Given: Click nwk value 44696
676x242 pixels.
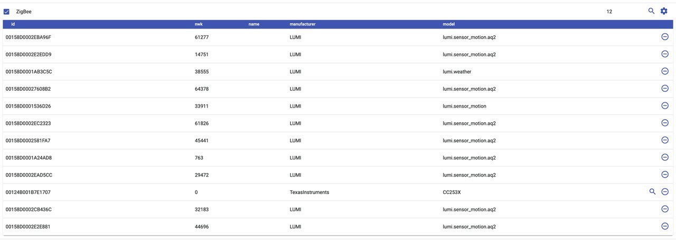Looking at the screenshot, I should click(x=202, y=227).
